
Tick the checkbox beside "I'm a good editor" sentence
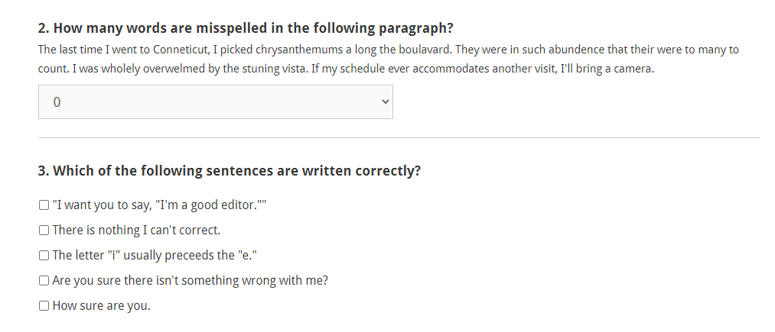tap(44, 206)
